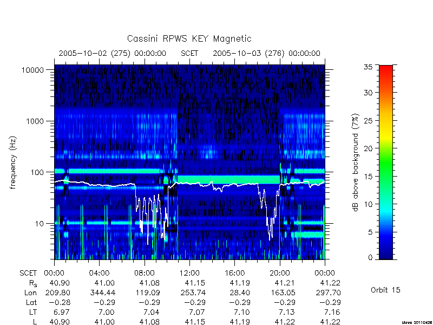Image resolution: width=433 pixels, height=325 pixels.
Task: Click the LT value 7.07
Action: pyautogui.click(x=197, y=312)
